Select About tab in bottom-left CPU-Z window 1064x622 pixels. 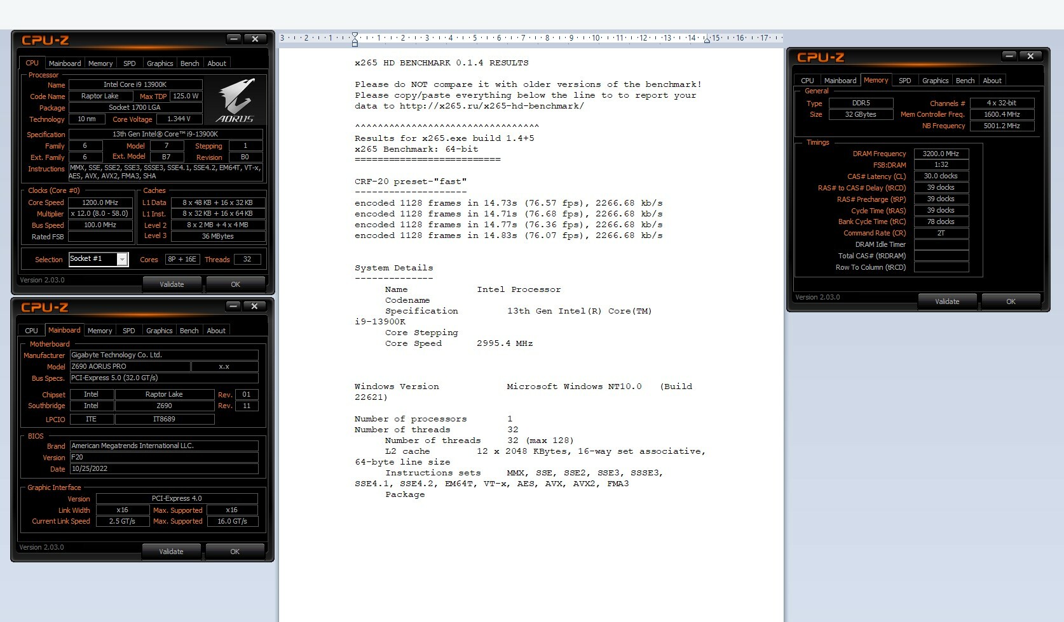coord(216,331)
